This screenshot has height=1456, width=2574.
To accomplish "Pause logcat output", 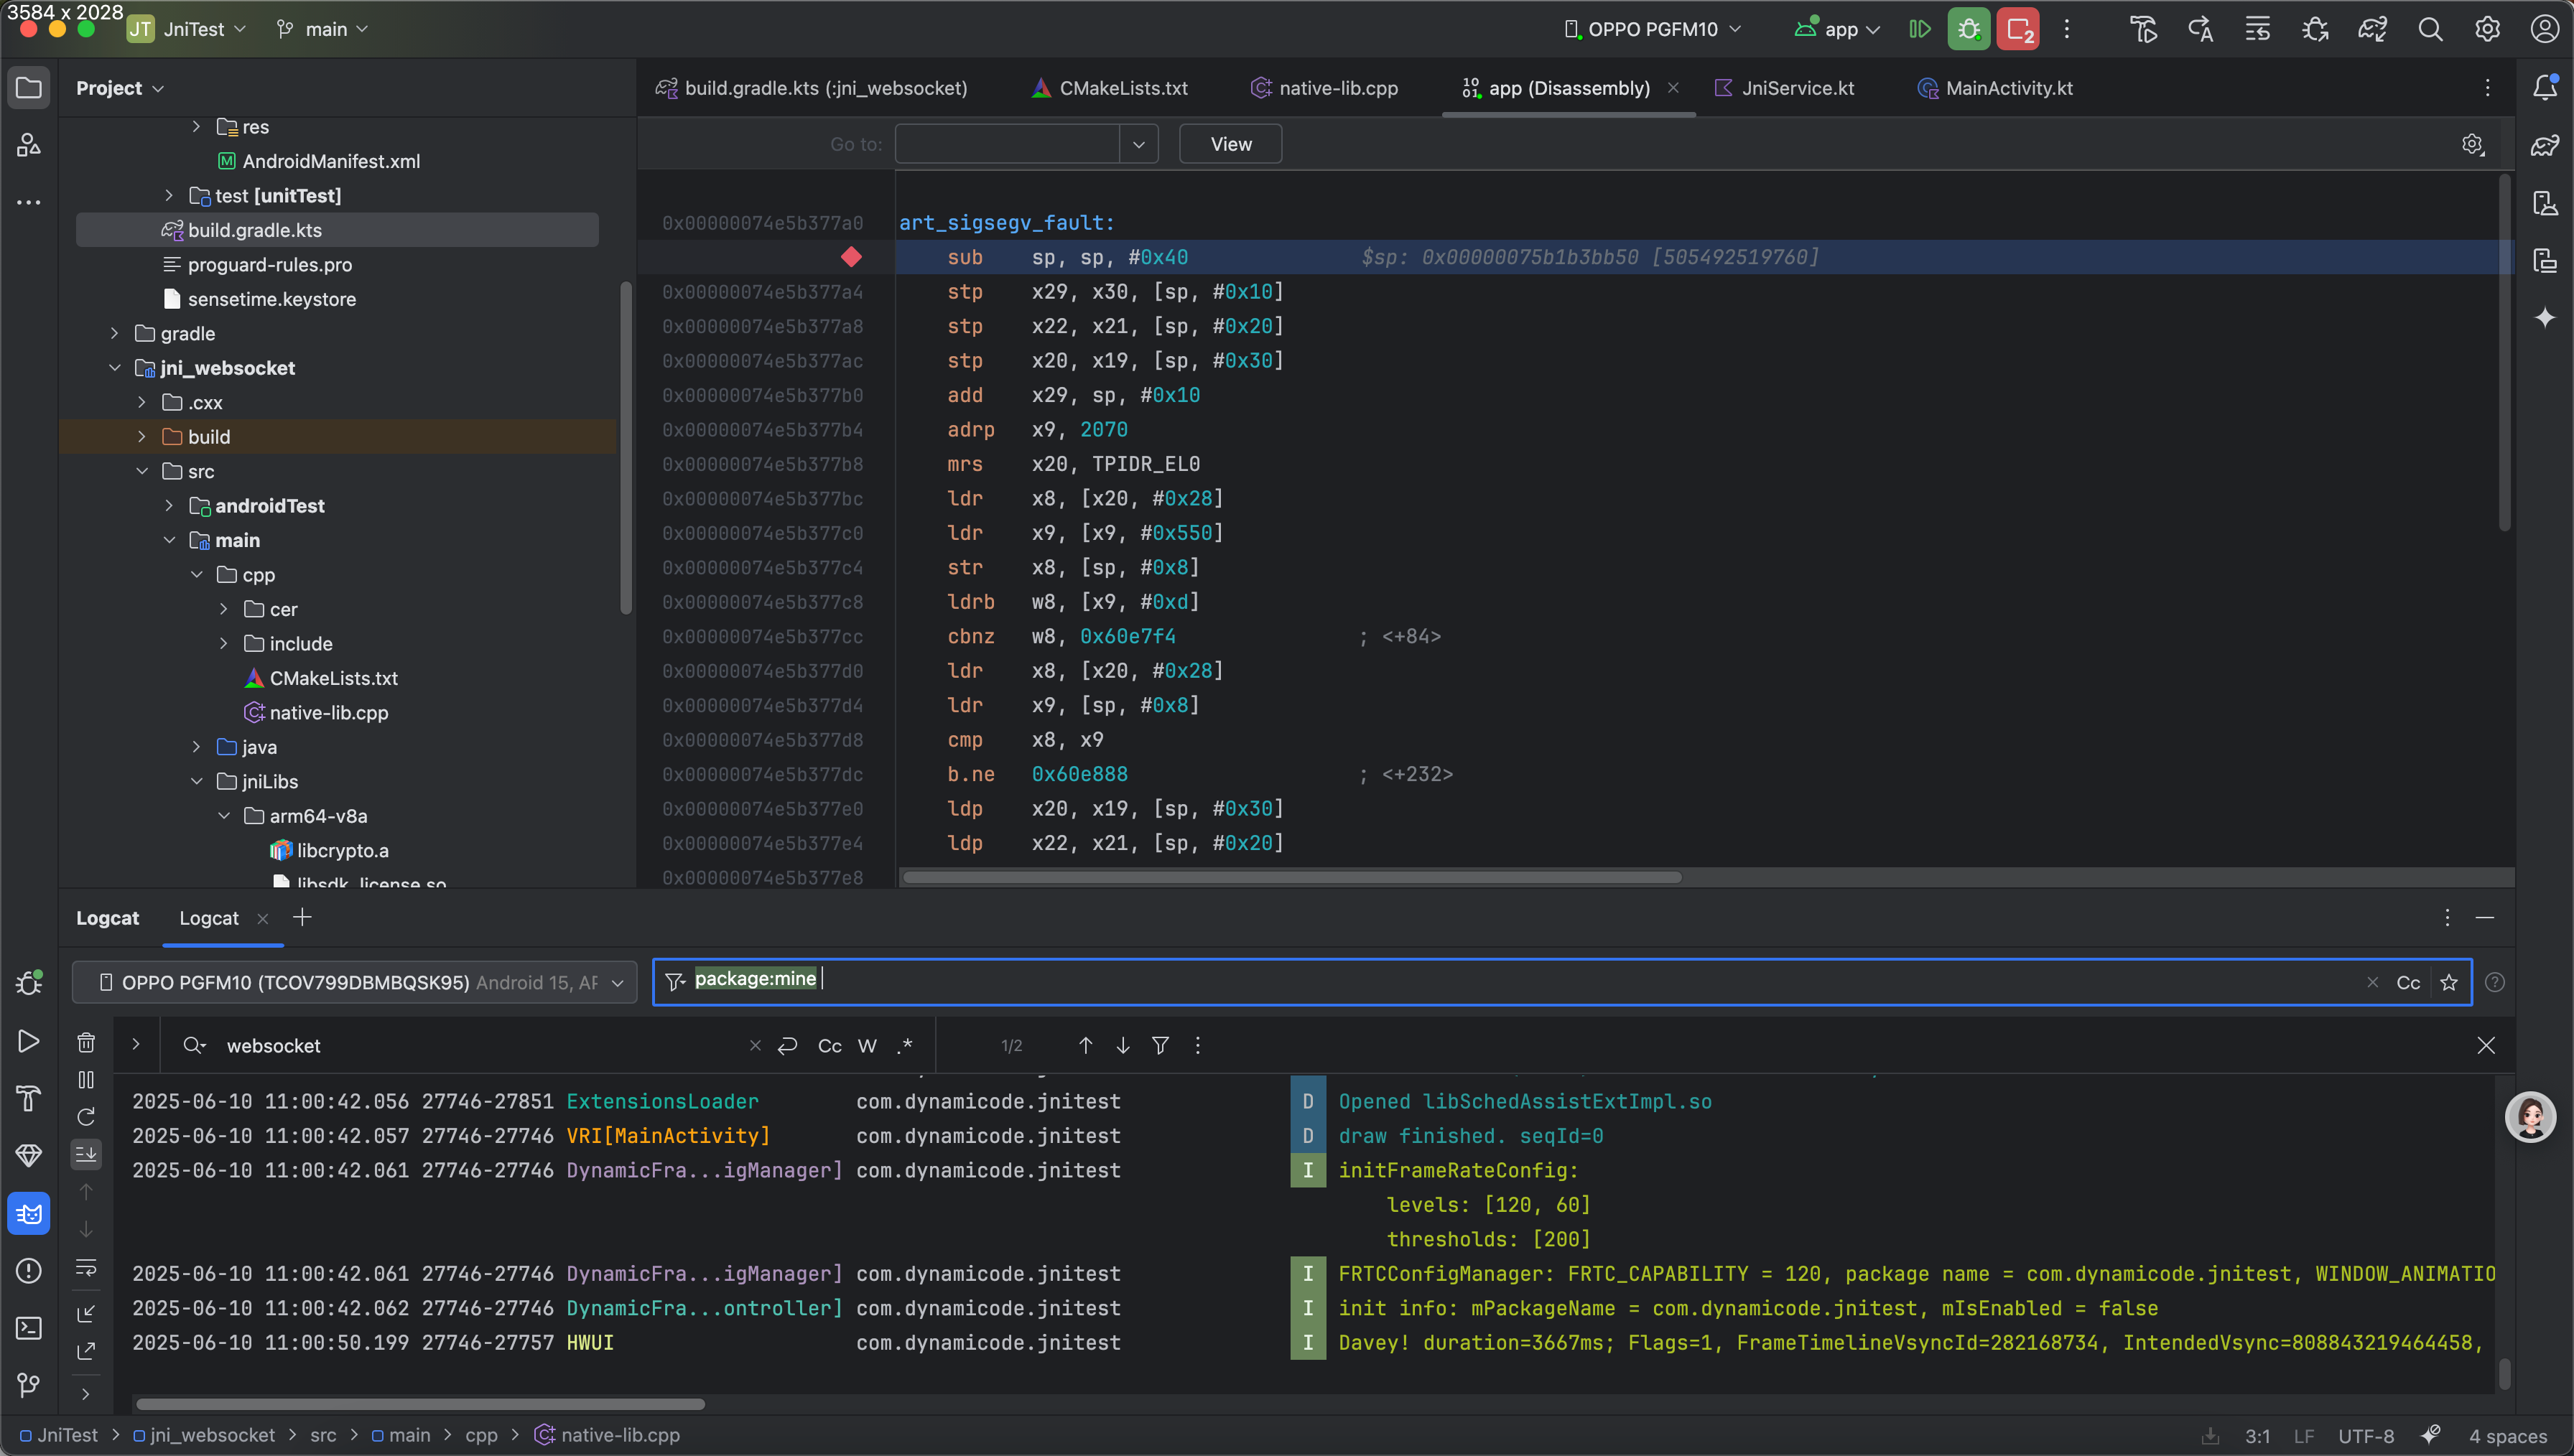I will tap(86, 1080).
